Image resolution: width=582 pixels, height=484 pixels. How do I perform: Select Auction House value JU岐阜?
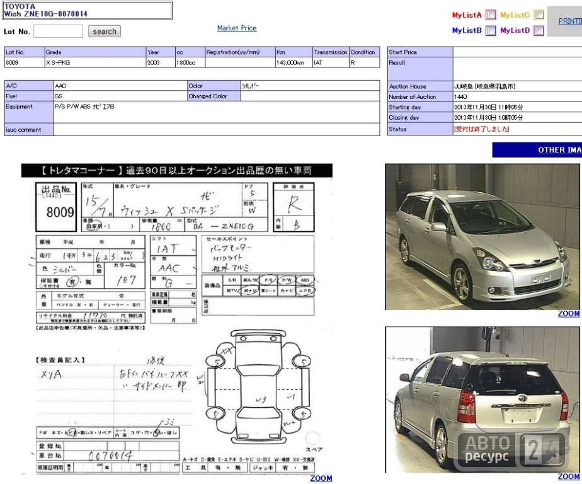coord(484,86)
